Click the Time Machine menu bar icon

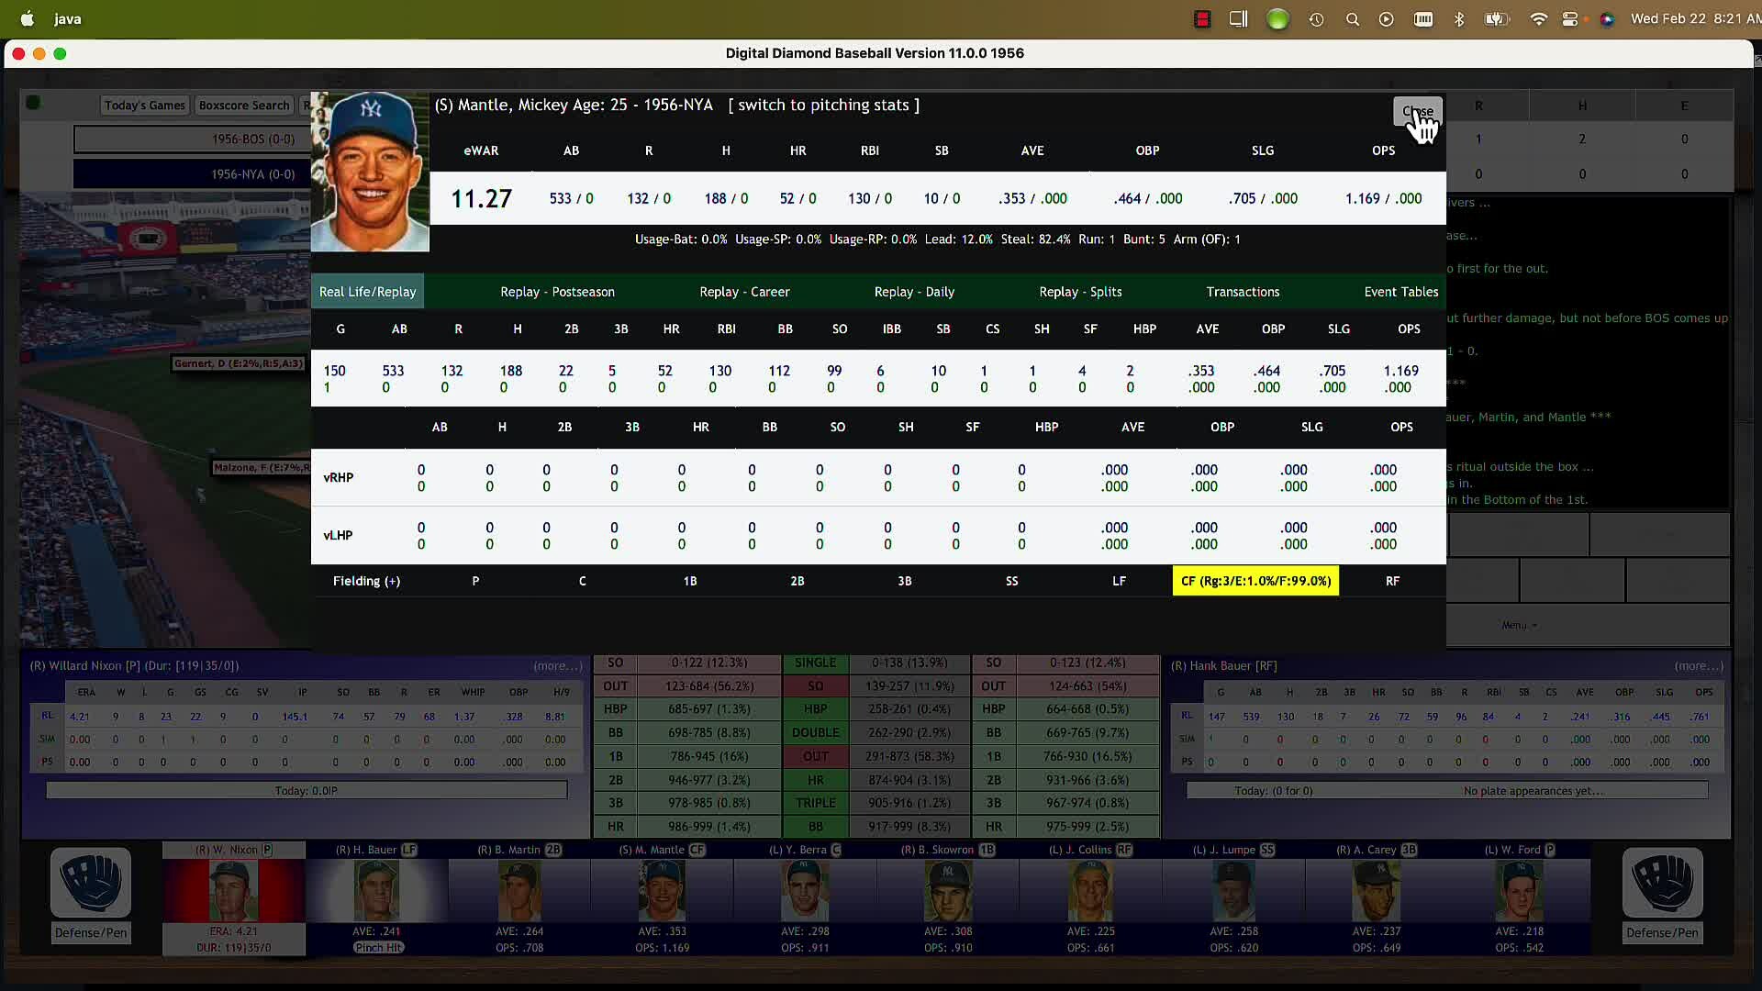1316,19
